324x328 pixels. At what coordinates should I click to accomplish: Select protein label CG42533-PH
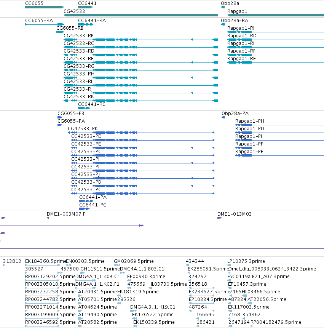pyautogui.click(x=86, y=159)
